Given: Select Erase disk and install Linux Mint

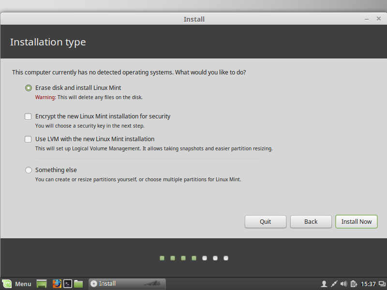Looking at the screenshot, I should [x=29, y=88].
